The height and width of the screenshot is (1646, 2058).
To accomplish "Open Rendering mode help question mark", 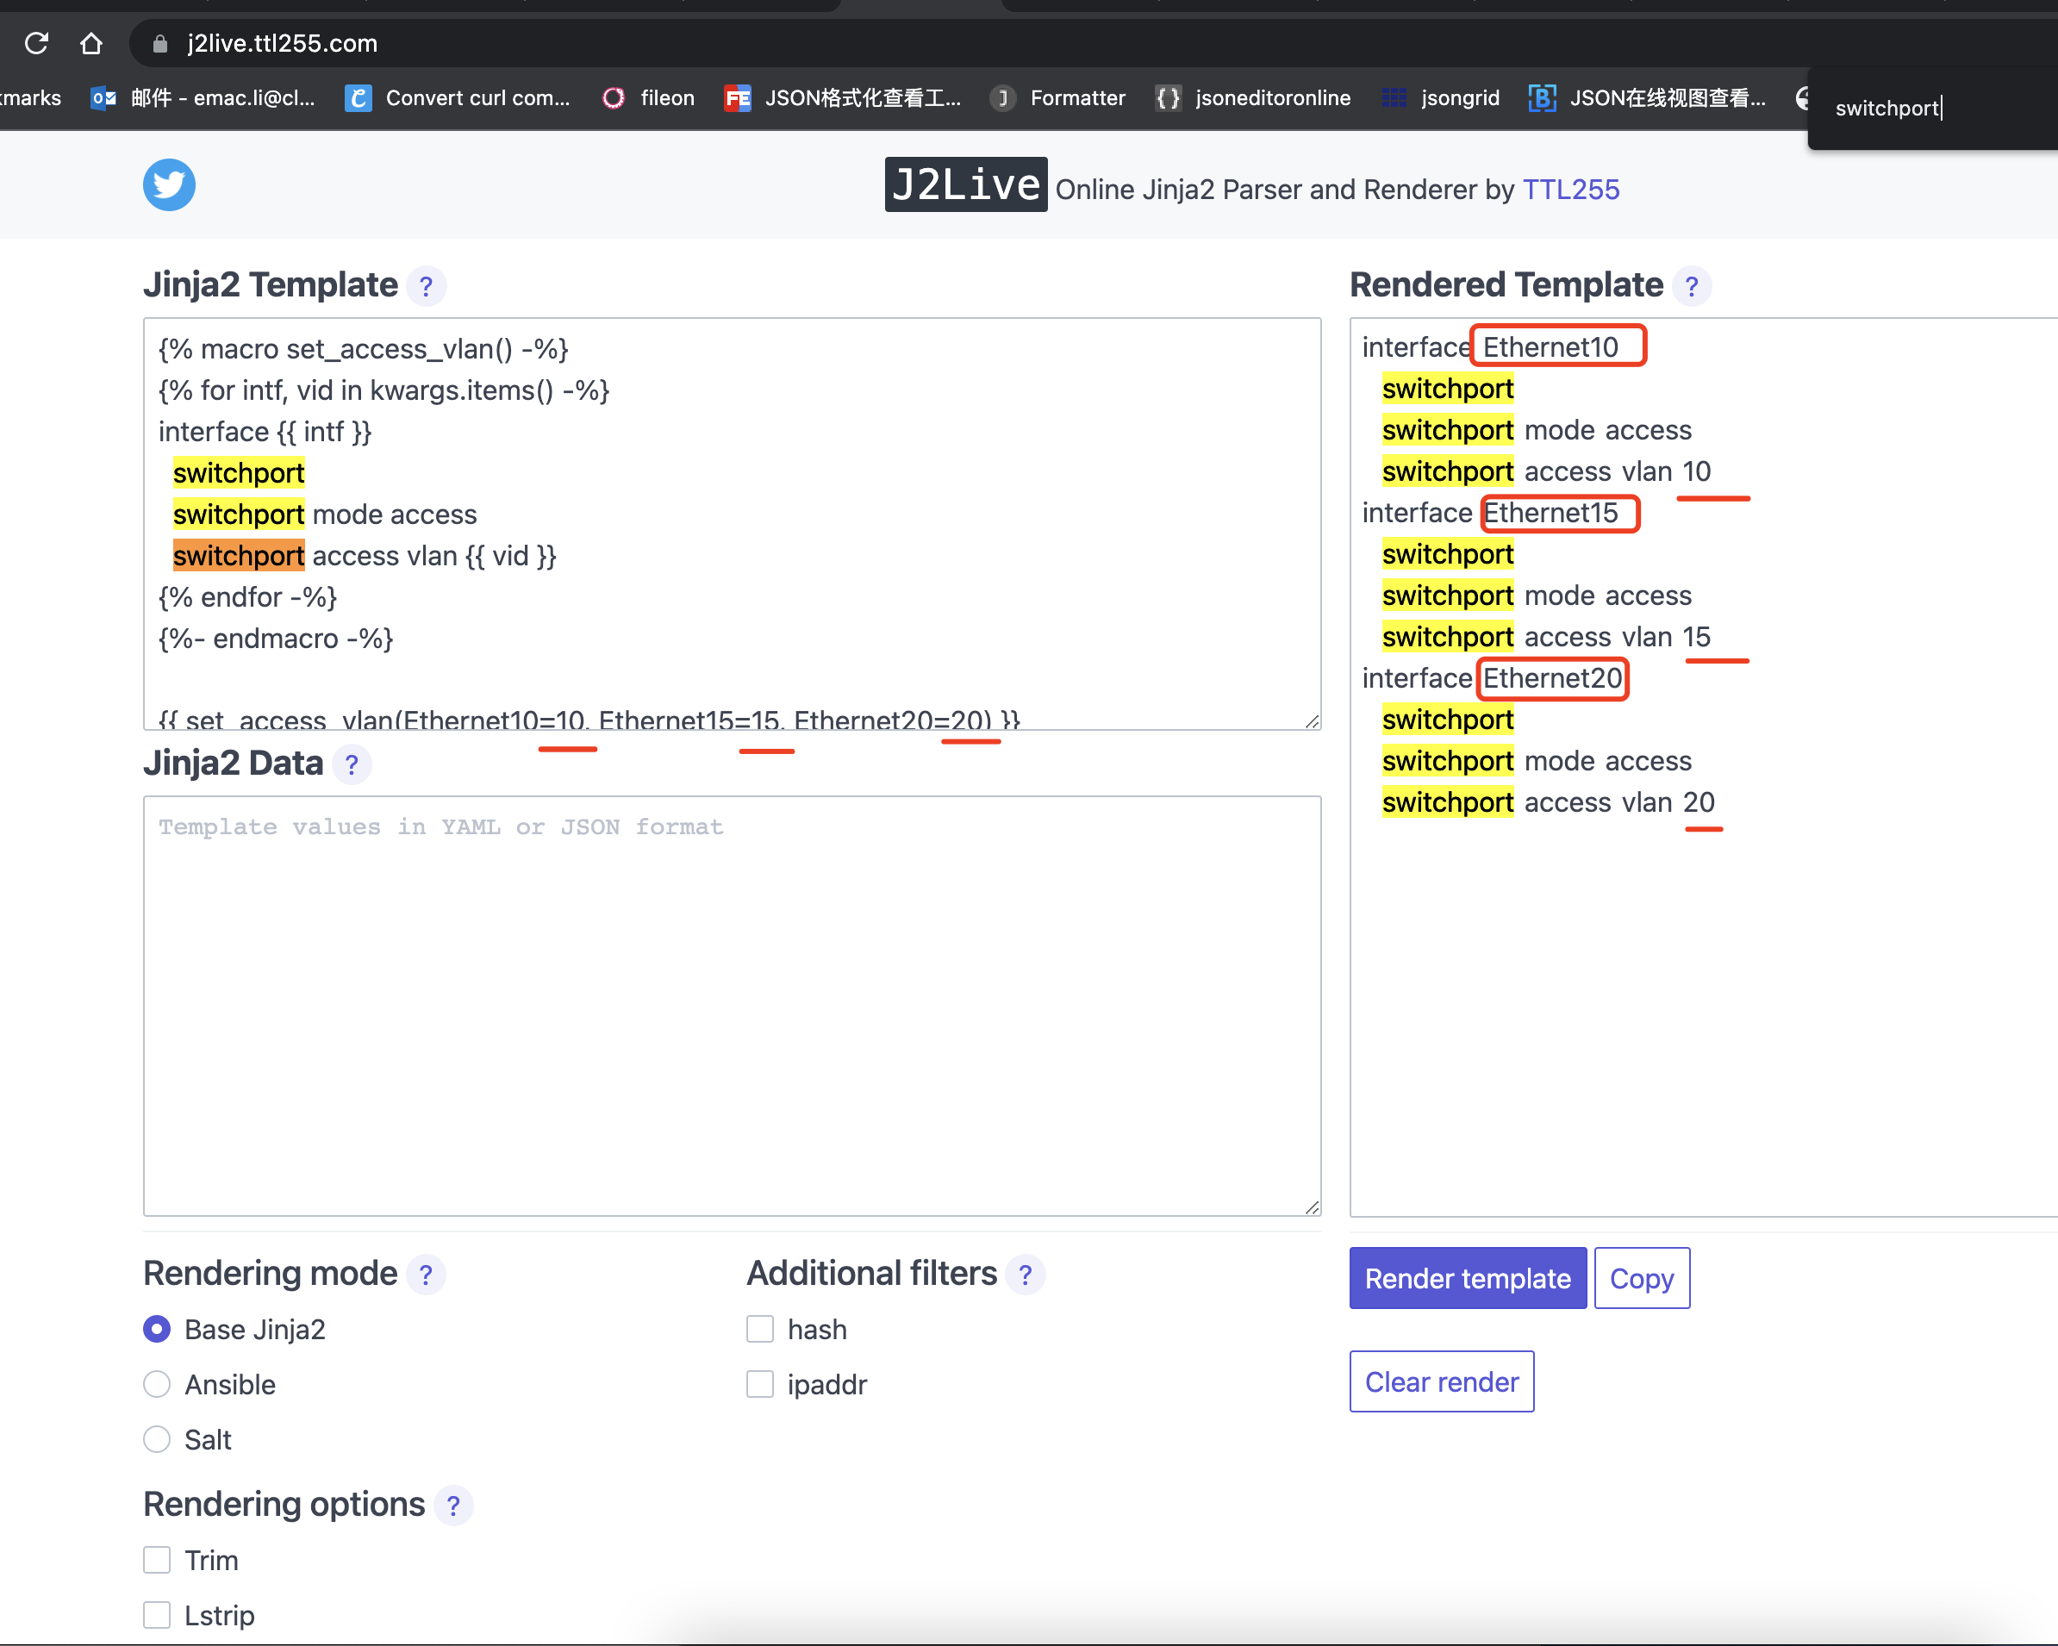I will 426,1275.
